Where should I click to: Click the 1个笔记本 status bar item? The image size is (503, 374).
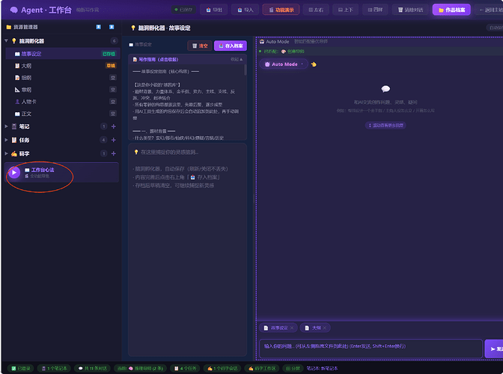[x=54, y=369]
